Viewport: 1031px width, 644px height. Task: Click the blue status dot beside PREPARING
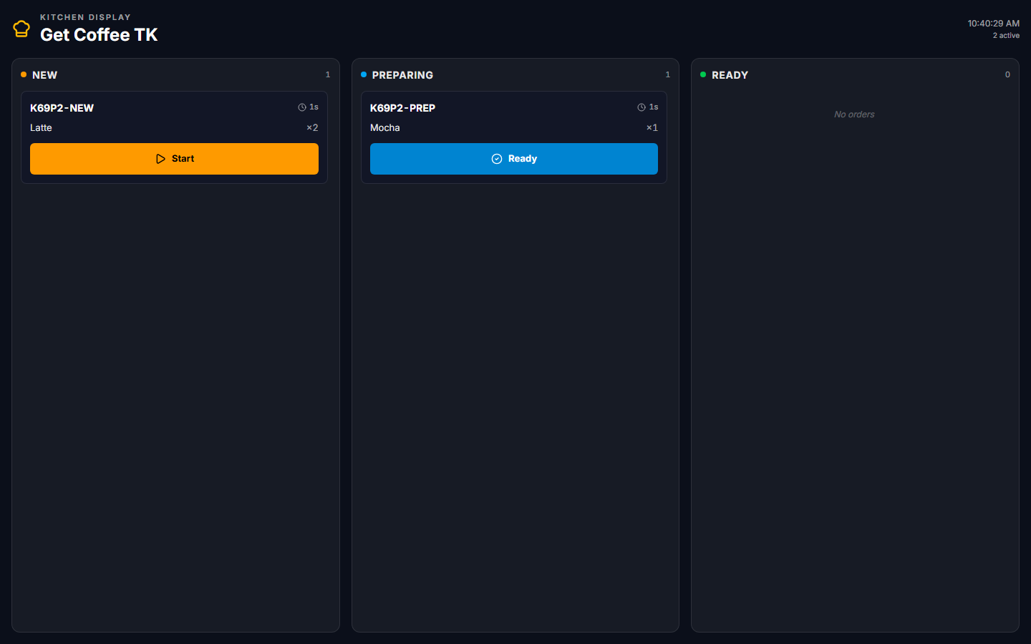(x=364, y=74)
